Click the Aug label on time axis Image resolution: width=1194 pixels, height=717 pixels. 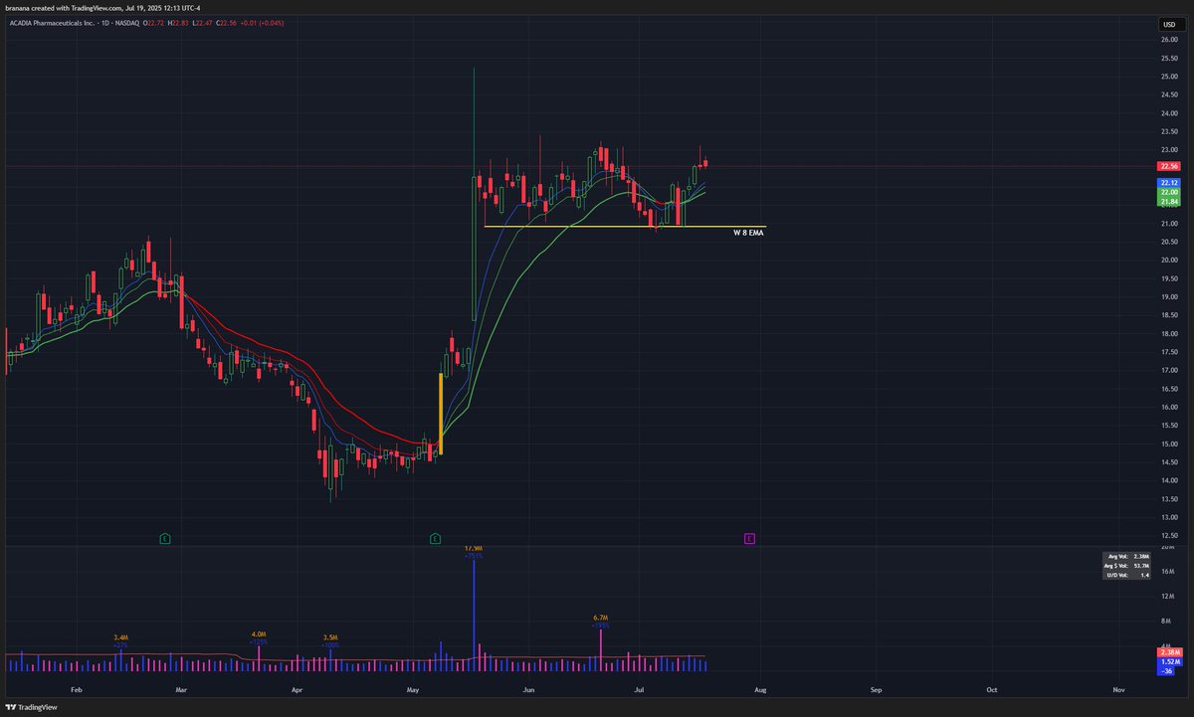(x=761, y=689)
